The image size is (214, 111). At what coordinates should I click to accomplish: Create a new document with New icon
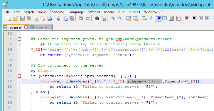coord(9,18)
